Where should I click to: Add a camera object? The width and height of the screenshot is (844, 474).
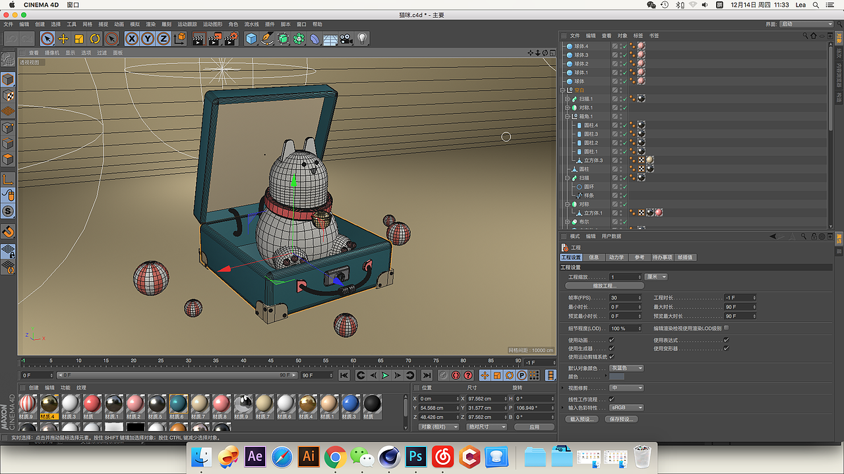click(x=346, y=39)
